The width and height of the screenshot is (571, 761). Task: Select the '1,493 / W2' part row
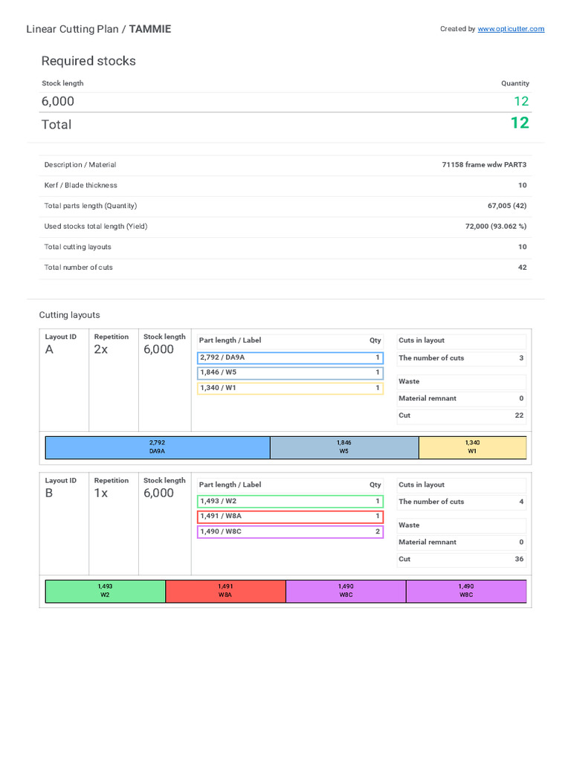[x=290, y=502]
